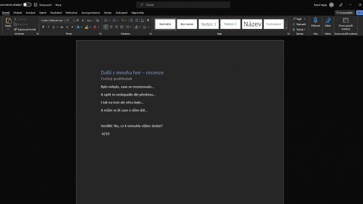363x204 pixels.
Task: Toggle italic formatting
Action: [x=48, y=27]
